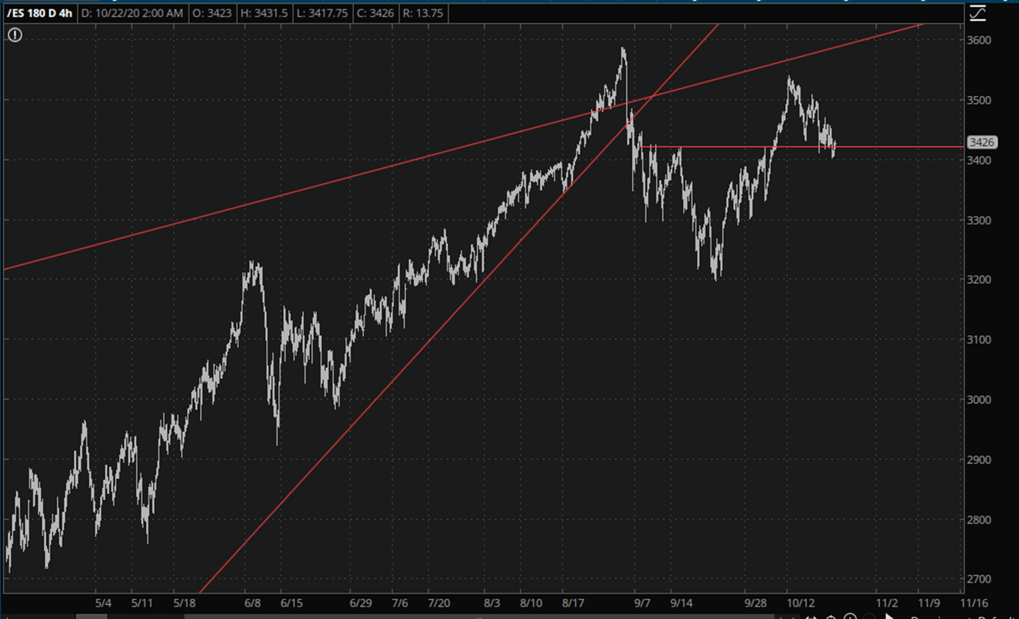Click the H: 3431.5 high value
Screen dimensions: 1019x619
coord(264,13)
